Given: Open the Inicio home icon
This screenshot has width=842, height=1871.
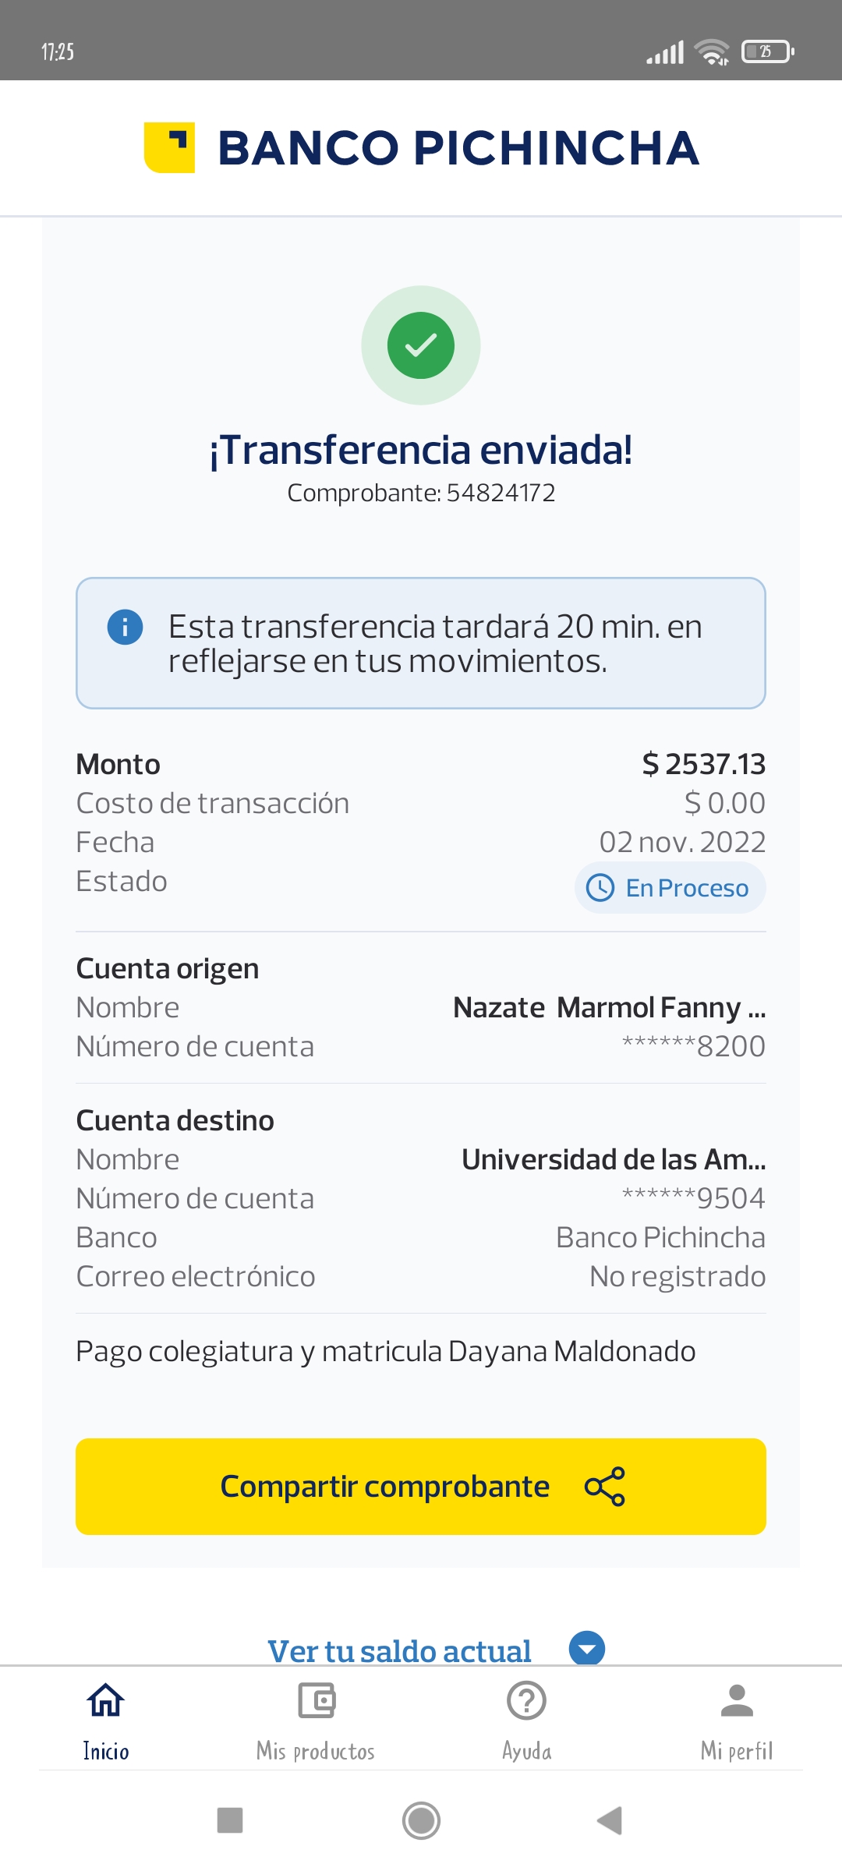Looking at the screenshot, I should click(106, 1700).
